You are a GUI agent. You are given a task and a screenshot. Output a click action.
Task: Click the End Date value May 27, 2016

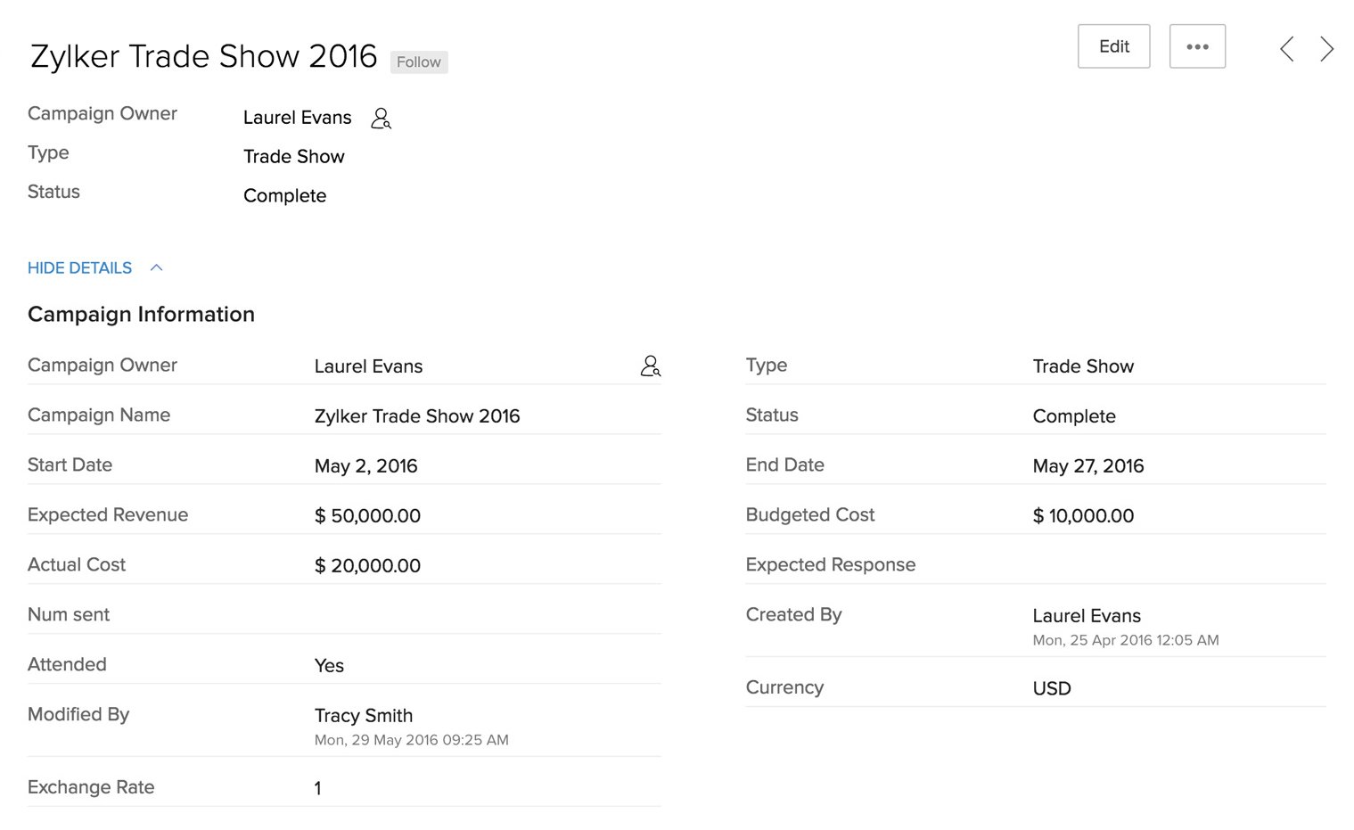1087,466
